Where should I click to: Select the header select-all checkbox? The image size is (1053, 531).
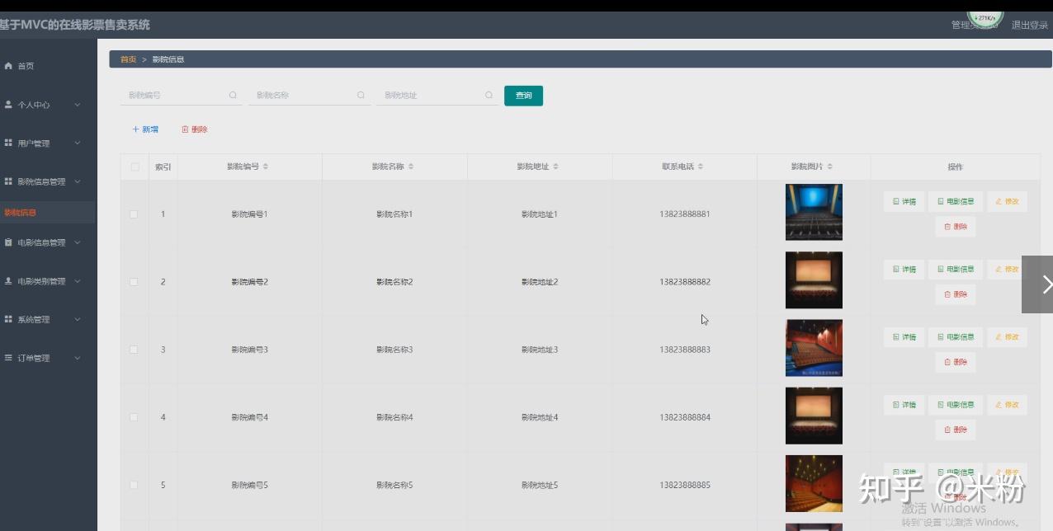135,167
